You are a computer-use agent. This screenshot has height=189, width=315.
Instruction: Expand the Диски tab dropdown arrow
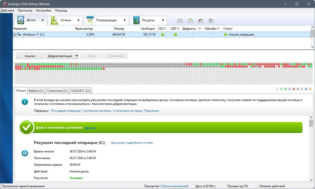pos(43,20)
